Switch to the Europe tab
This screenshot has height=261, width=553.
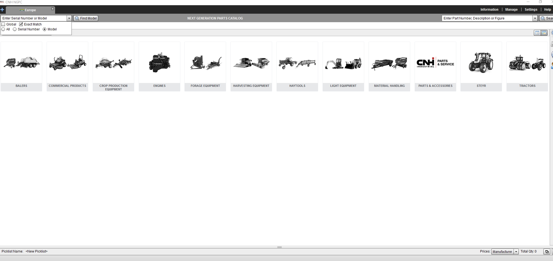click(30, 10)
